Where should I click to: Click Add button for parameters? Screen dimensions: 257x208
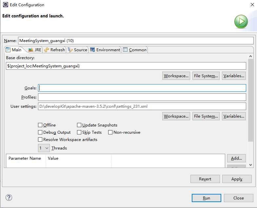click(237, 158)
